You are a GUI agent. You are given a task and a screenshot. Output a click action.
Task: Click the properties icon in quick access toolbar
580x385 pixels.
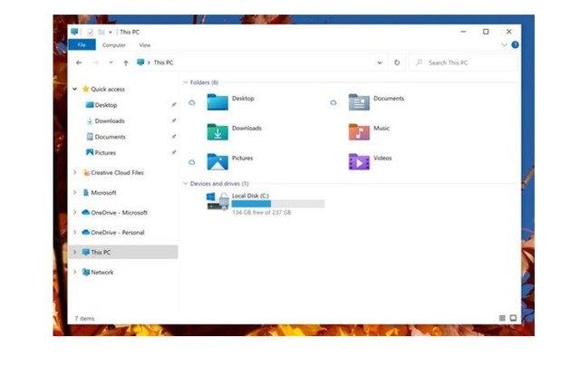pos(90,33)
